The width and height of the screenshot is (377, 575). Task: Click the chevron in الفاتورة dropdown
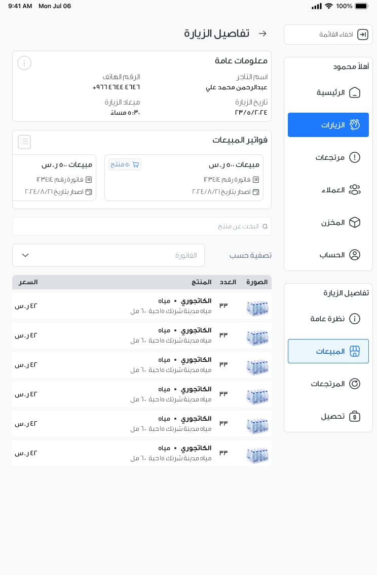[25, 255]
